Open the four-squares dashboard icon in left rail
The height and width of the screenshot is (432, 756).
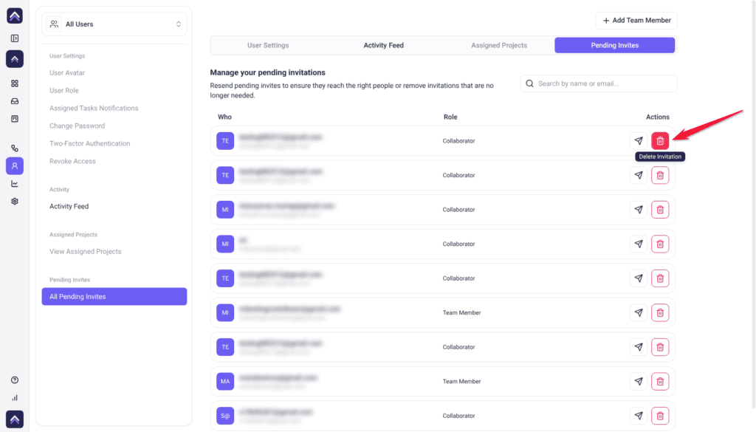(15, 83)
